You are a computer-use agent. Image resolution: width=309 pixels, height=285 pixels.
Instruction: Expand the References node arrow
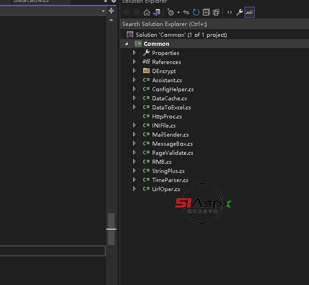[x=134, y=62]
